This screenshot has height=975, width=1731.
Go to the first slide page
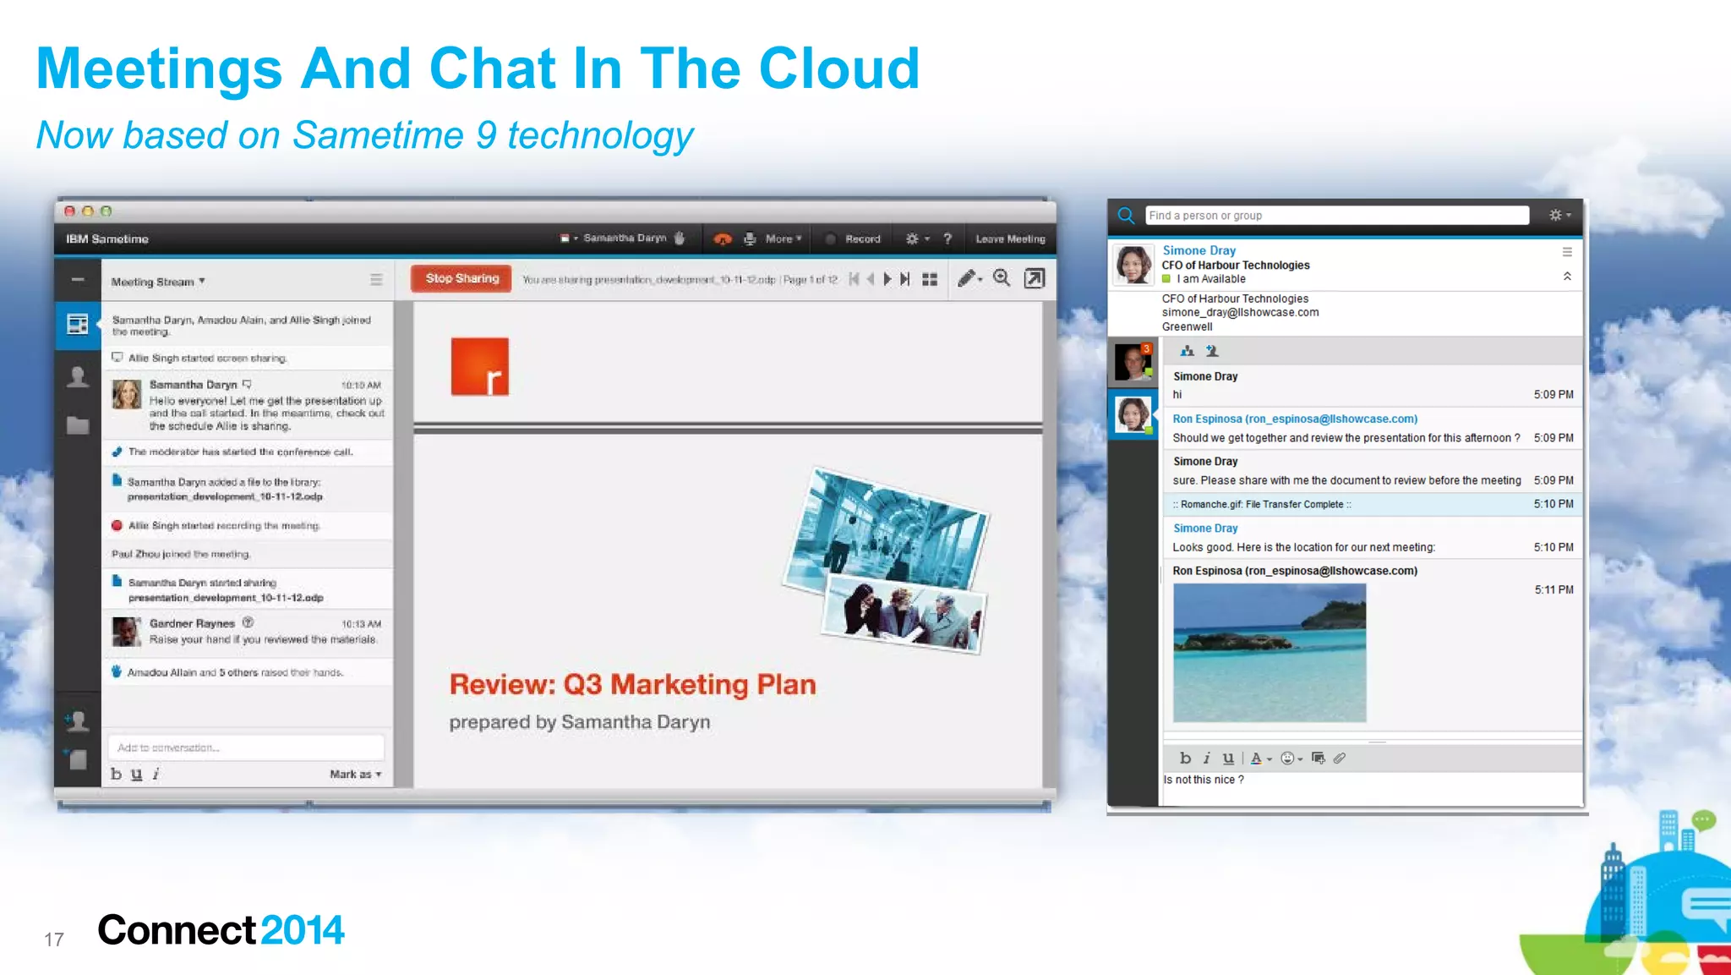[x=854, y=279]
